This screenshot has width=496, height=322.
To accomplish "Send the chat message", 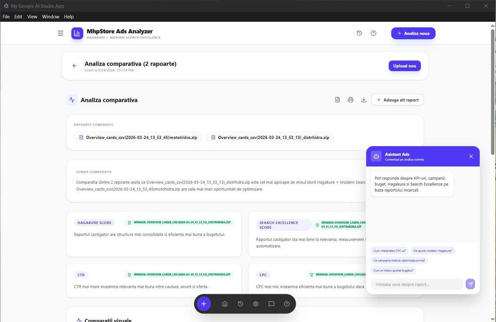I will [470, 284].
